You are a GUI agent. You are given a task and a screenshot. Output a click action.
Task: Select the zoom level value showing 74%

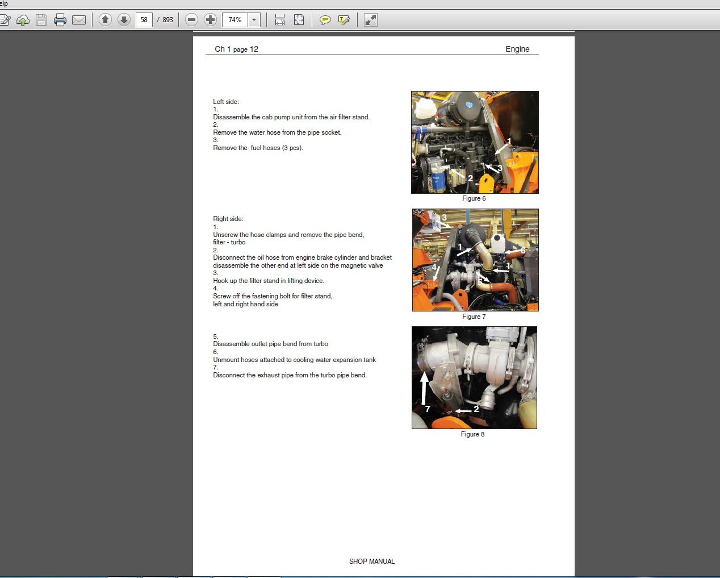pos(234,19)
